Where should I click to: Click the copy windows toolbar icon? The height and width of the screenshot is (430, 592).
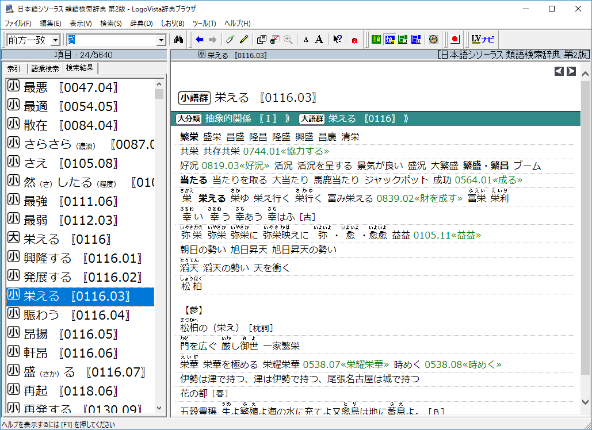pyautogui.click(x=262, y=39)
